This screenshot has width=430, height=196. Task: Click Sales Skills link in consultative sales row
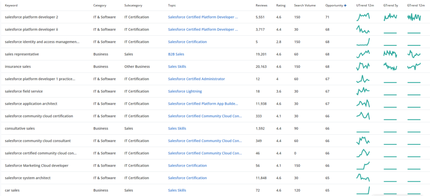(x=177, y=128)
